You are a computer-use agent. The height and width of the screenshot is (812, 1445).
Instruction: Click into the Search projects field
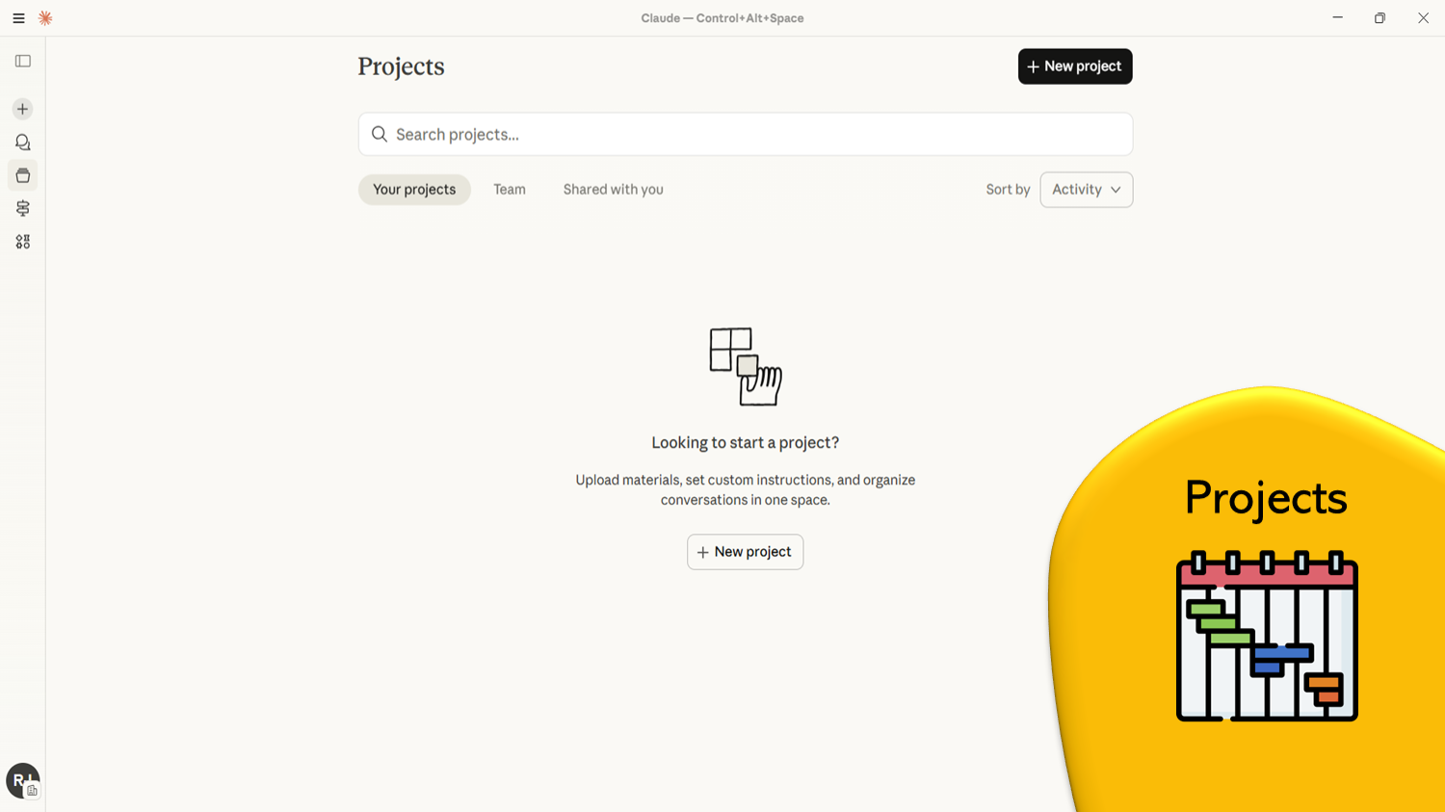pyautogui.click(x=751, y=135)
